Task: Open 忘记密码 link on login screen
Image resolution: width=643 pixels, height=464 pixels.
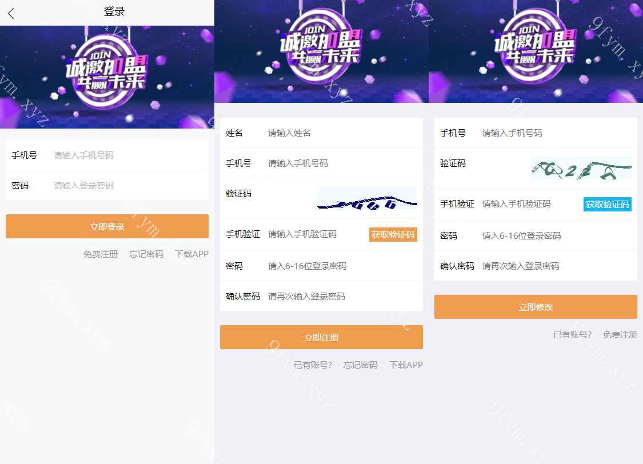Action: click(146, 254)
